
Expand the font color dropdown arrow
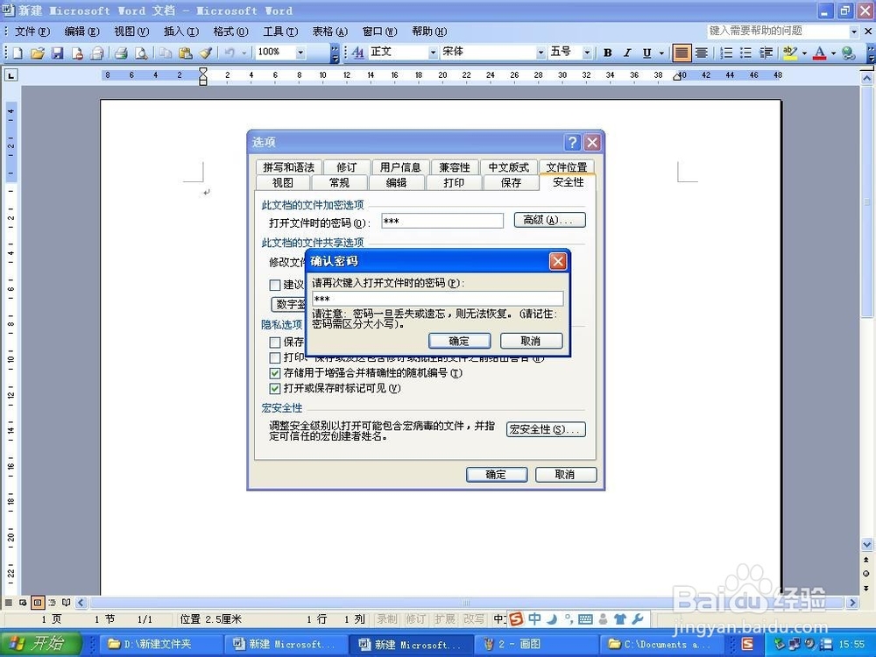834,53
